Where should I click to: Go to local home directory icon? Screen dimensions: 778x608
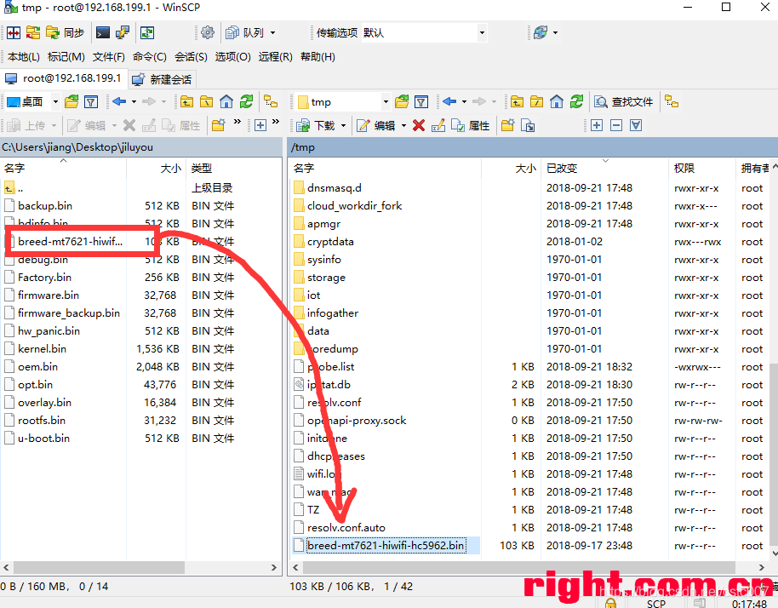point(226,101)
